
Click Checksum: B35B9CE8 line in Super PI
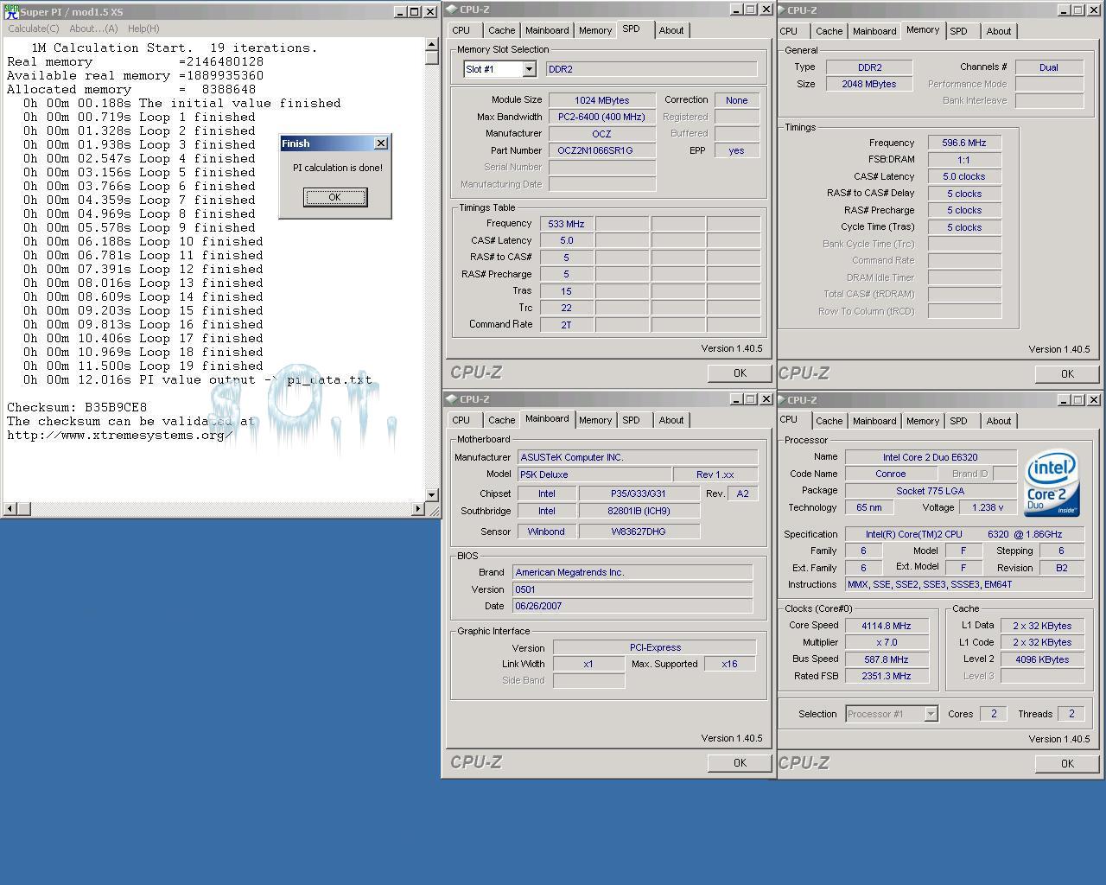pos(77,407)
